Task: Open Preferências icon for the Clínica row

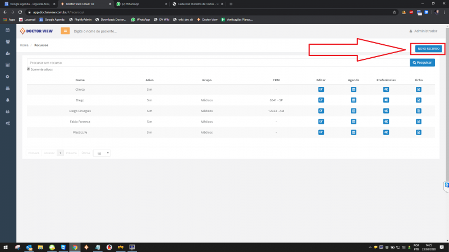Action: [387, 90]
